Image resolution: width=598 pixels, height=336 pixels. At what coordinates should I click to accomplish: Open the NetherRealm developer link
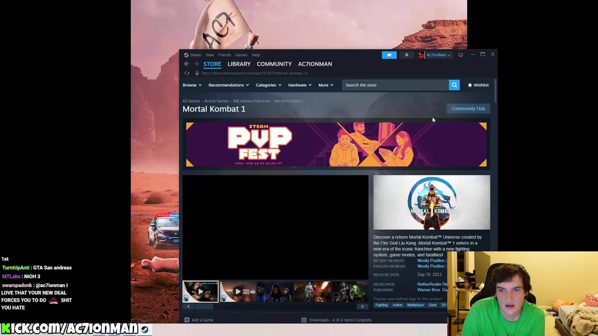click(x=432, y=284)
